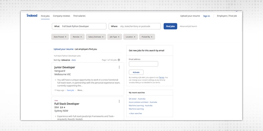Open the Job Type filter
The width and height of the screenshot is (263, 131).
[x=114, y=37]
